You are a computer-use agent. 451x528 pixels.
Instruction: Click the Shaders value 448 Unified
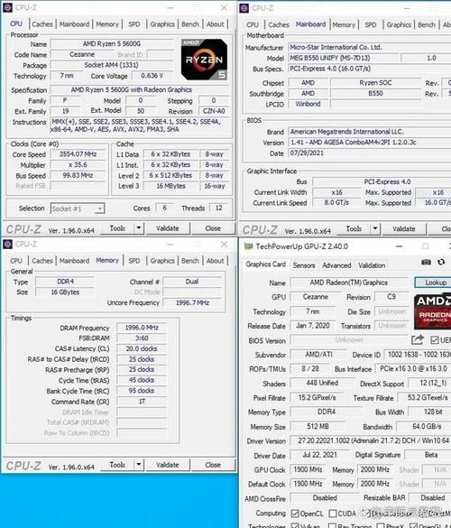tap(322, 383)
